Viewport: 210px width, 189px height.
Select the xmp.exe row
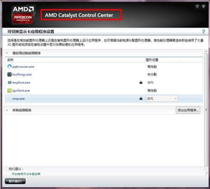click(104, 98)
